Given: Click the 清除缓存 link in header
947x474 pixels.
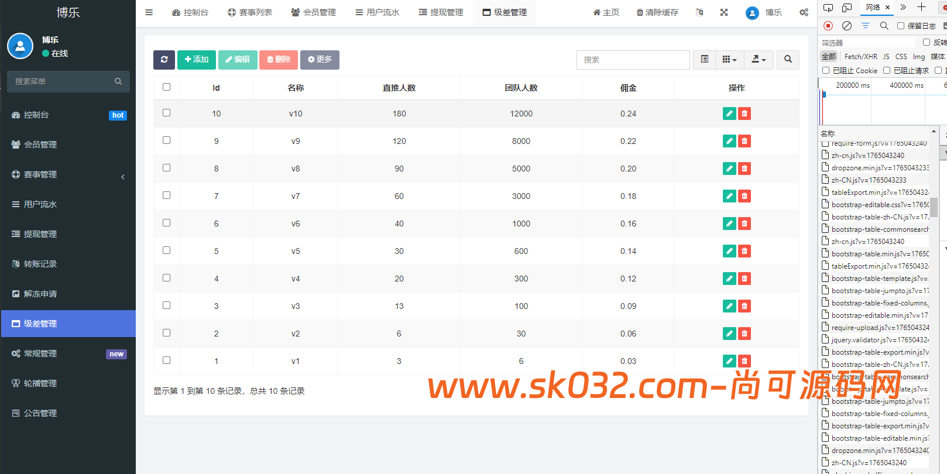Looking at the screenshot, I should 657,12.
